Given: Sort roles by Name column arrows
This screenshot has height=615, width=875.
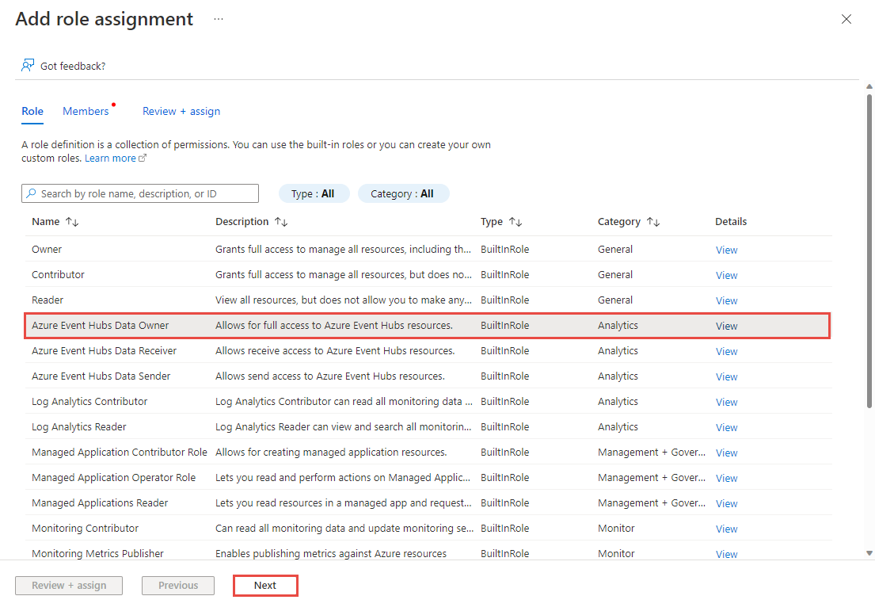Looking at the screenshot, I should [71, 222].
